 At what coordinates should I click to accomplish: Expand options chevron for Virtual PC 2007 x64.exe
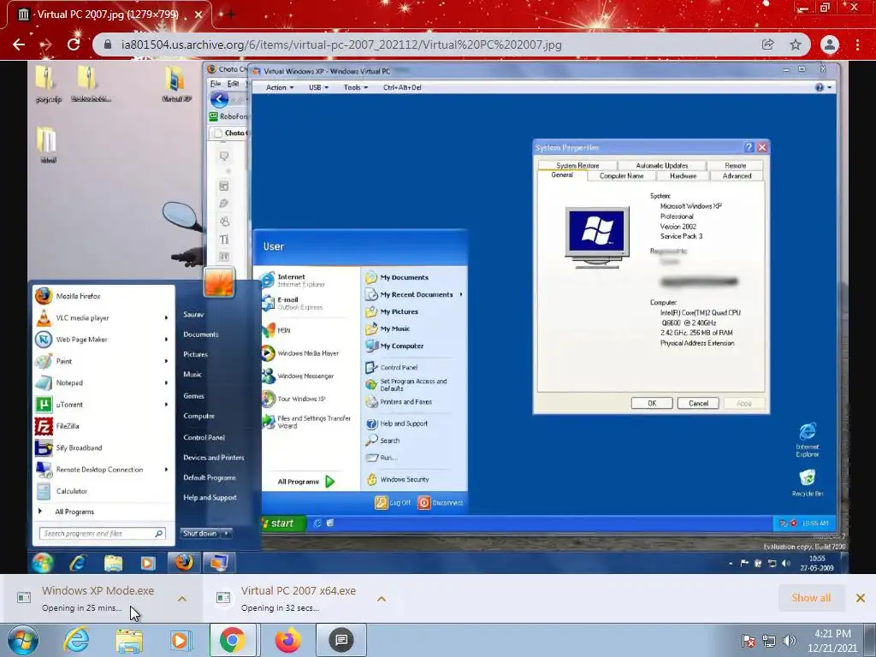[382, 598]
